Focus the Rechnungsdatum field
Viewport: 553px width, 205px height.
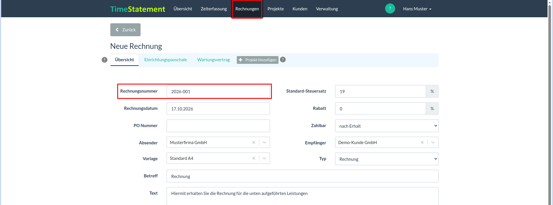[x=218, y=109]
